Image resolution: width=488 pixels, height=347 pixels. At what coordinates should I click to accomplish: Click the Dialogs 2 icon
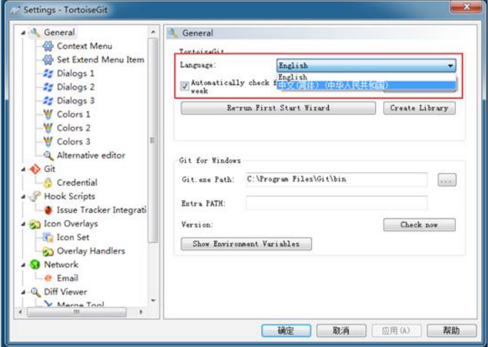click(48, 87)
